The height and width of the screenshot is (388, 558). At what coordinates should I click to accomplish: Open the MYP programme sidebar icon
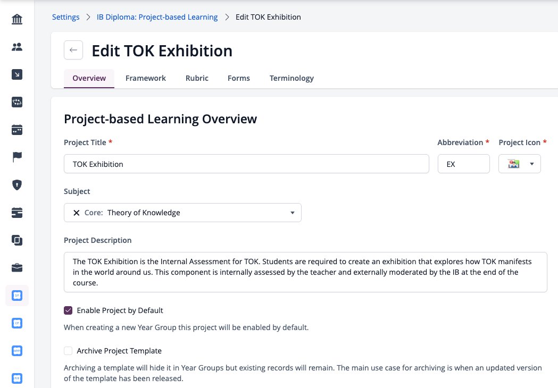[x=16, y=351]
